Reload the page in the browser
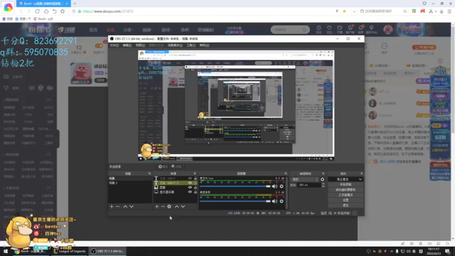Screen dimensions: 455x256 coord(37,11)
